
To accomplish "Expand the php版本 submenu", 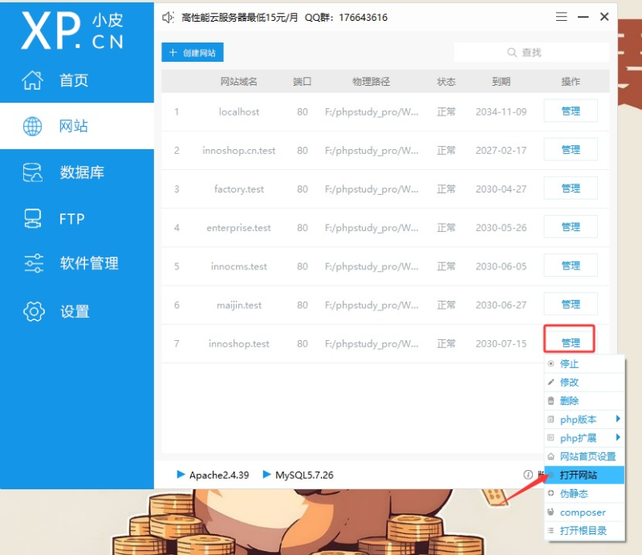I will pos(584,419).
